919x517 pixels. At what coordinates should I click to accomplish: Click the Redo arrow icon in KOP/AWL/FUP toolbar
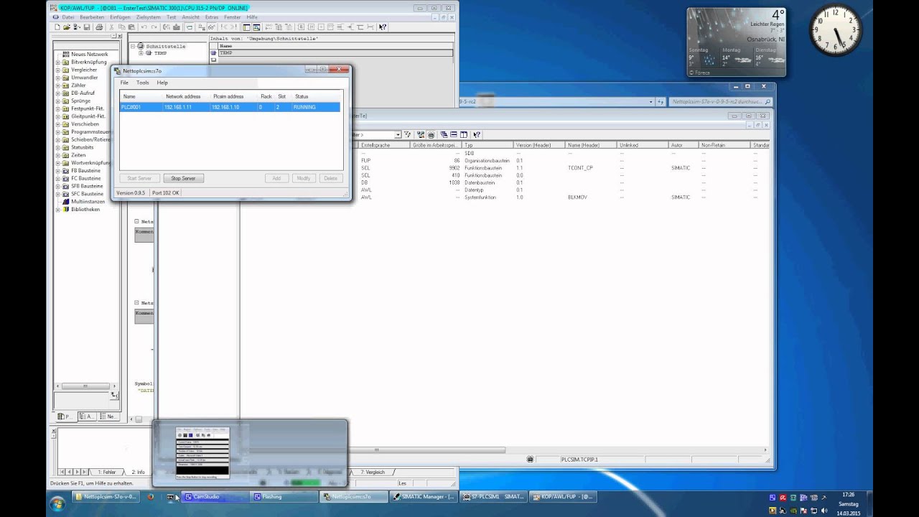(154, 27)
